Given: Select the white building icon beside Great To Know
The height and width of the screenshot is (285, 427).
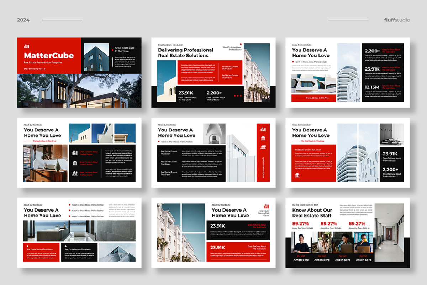Looking at the screenshot, I should tap(75, 152).
